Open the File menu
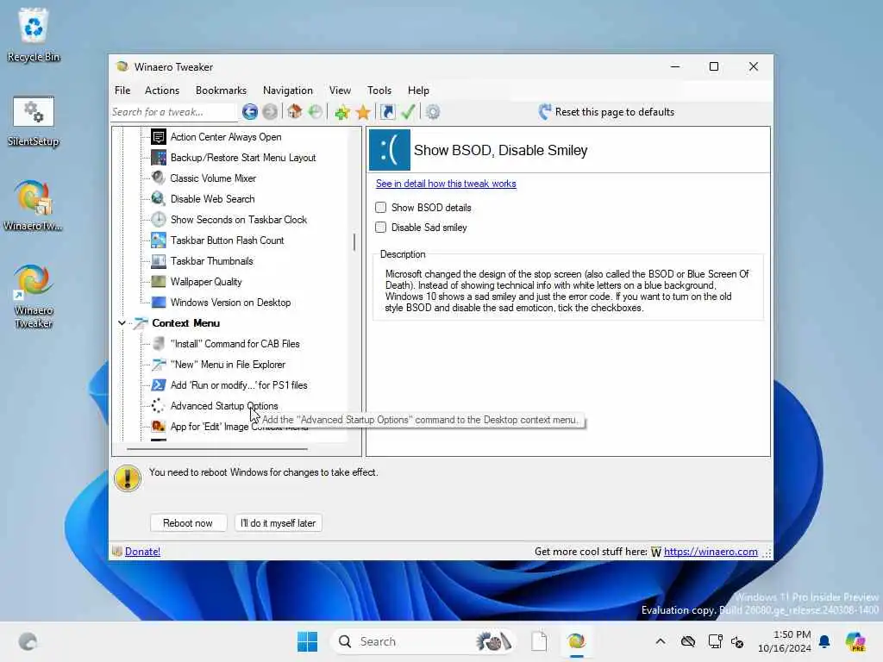 [122, 90]
